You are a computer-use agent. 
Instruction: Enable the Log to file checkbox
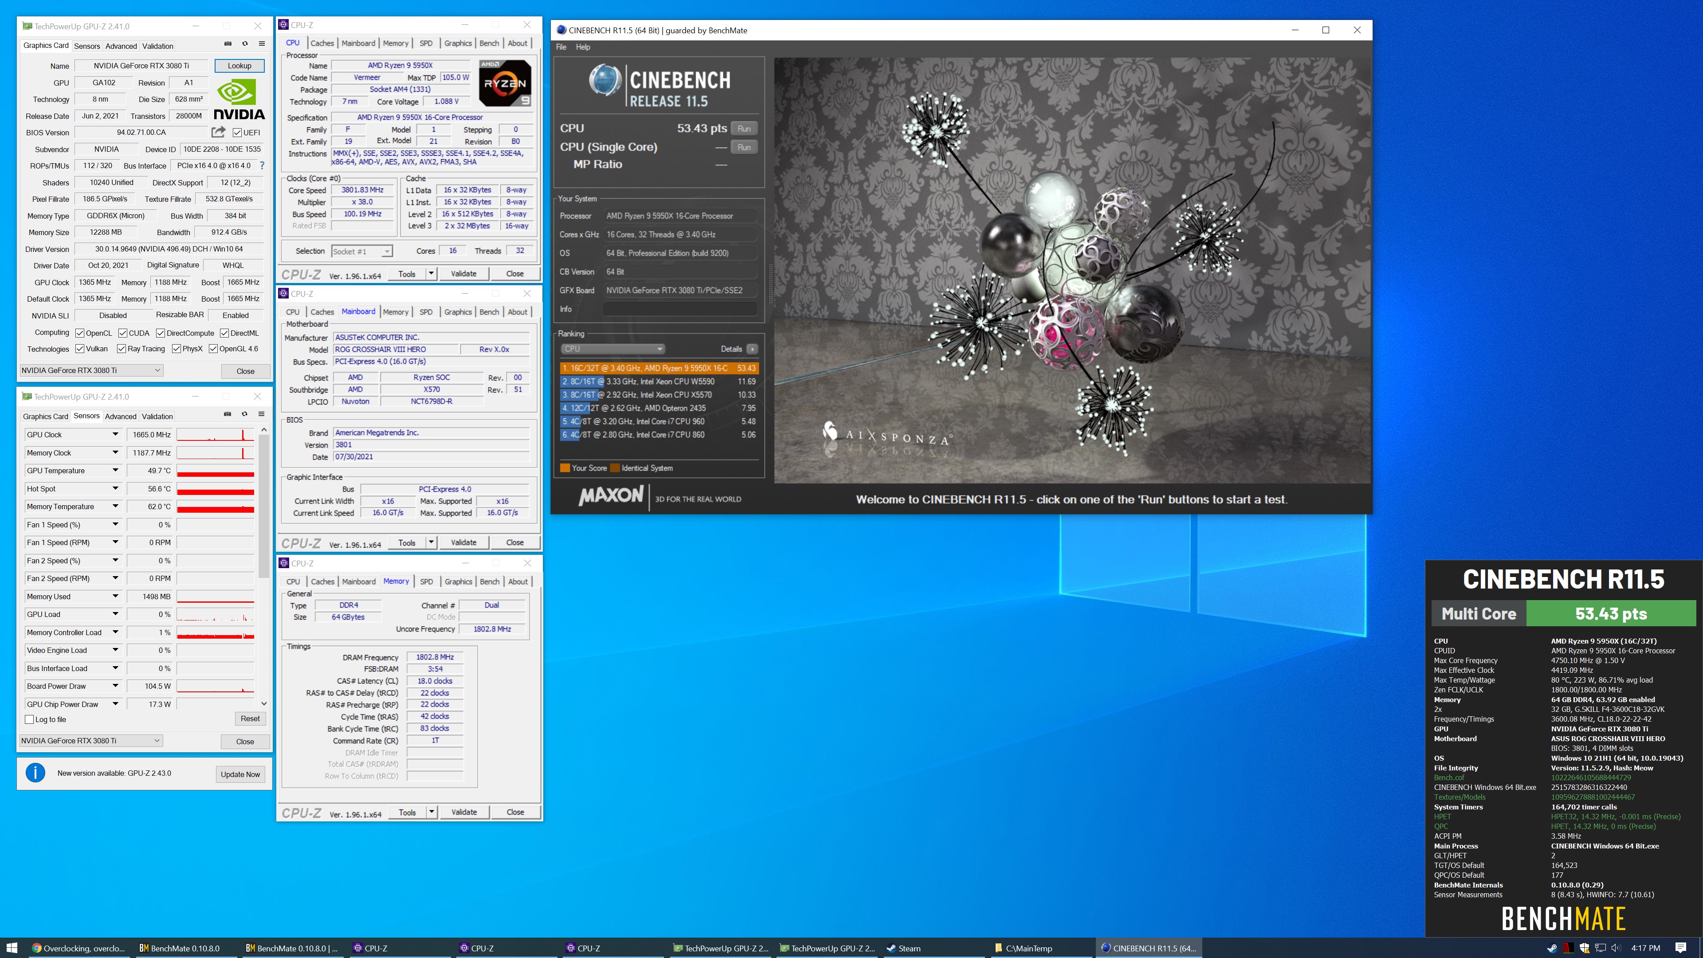tap(29, 719)
